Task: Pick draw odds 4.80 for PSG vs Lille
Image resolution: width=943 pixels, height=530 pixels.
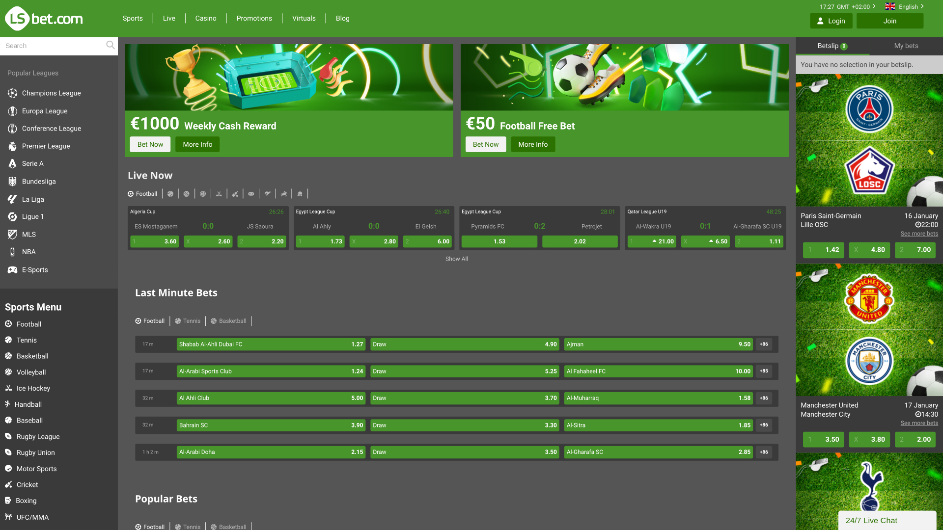Action: (869, 250)
